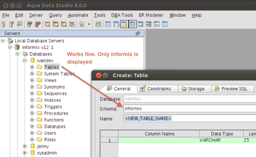Collapse the Databases node

coord(17,54)
